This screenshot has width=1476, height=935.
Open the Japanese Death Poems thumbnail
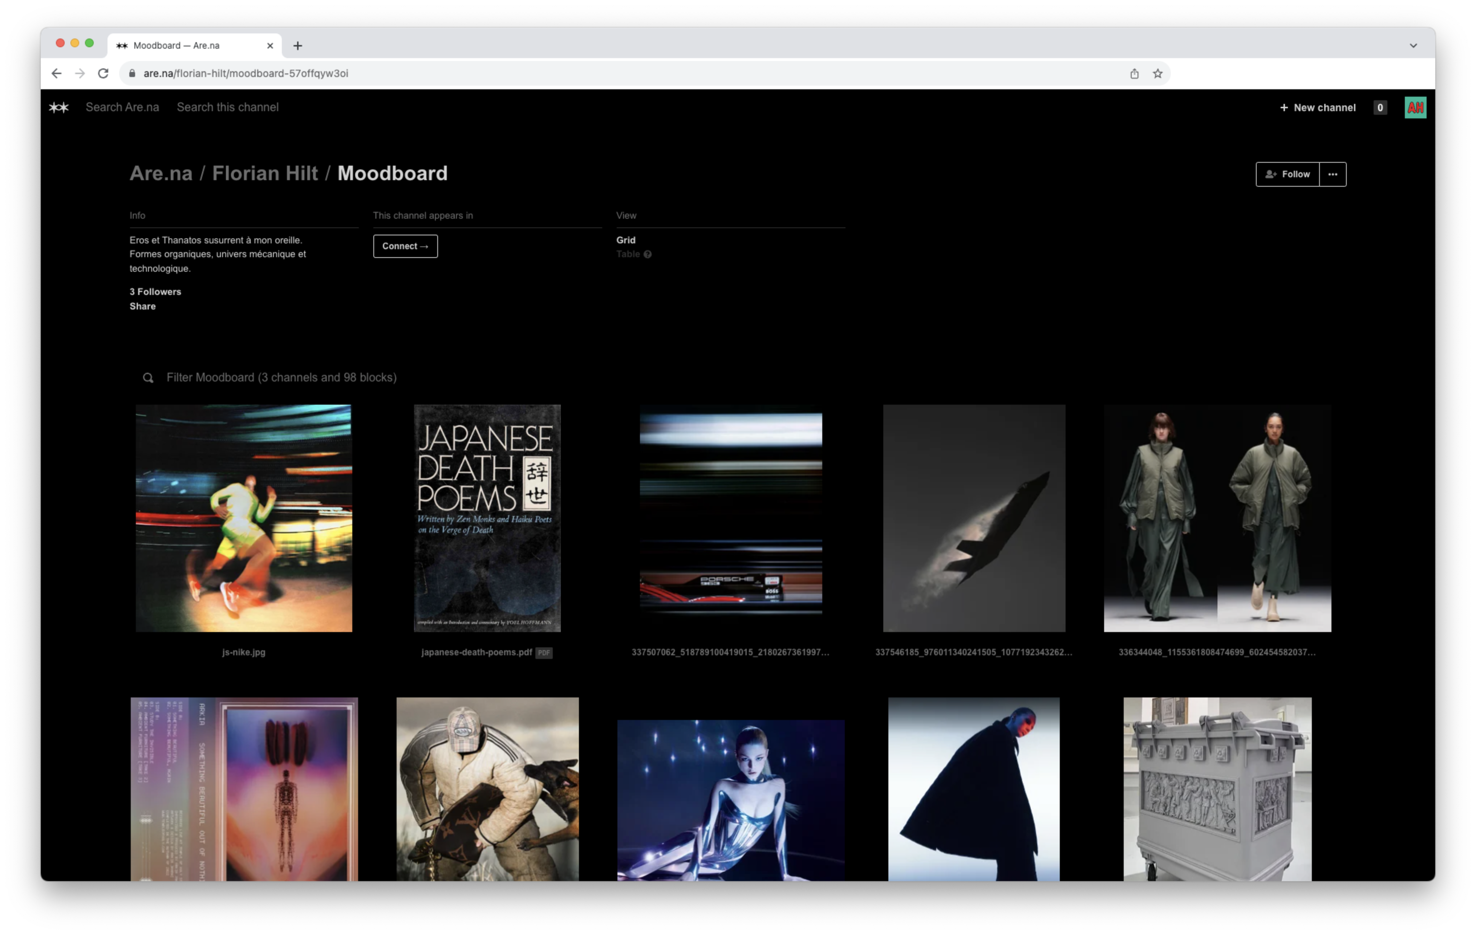click(487, 518)
